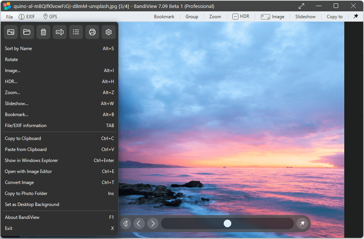Expand the Copy to toolbar menu
The width and height of the screenshot is (364, 239).
pyautogui.click(x=334, y=17)
